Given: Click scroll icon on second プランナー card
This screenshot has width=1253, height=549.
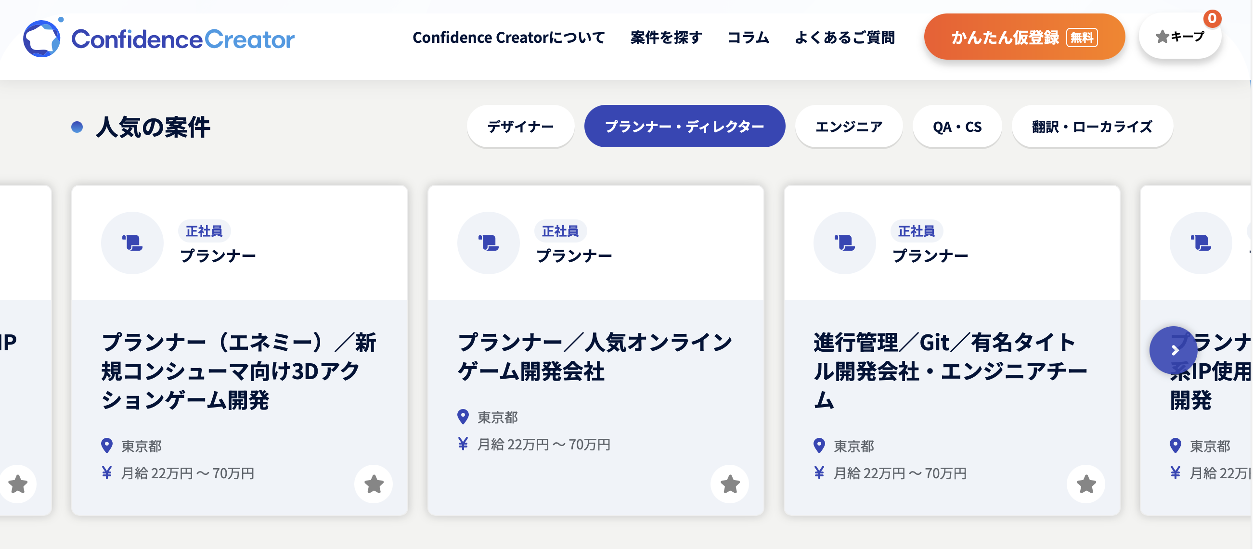Looking at the screenshot, I should tap(489, 243).
